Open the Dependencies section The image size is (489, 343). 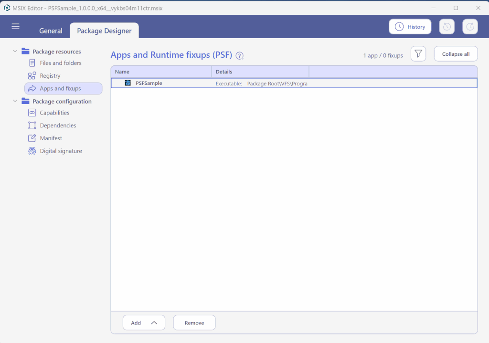point(58,125)
